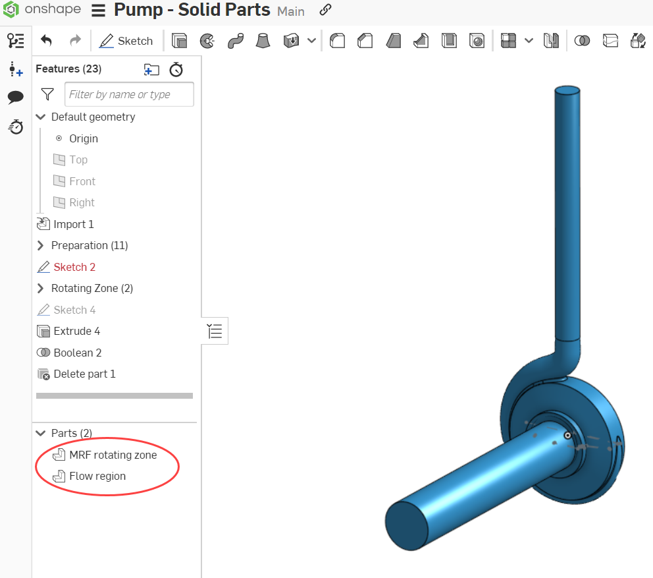Click the insert feature plus icon in sidebar
The height and width of the screenshot is (578, 653).
point(15,69)
